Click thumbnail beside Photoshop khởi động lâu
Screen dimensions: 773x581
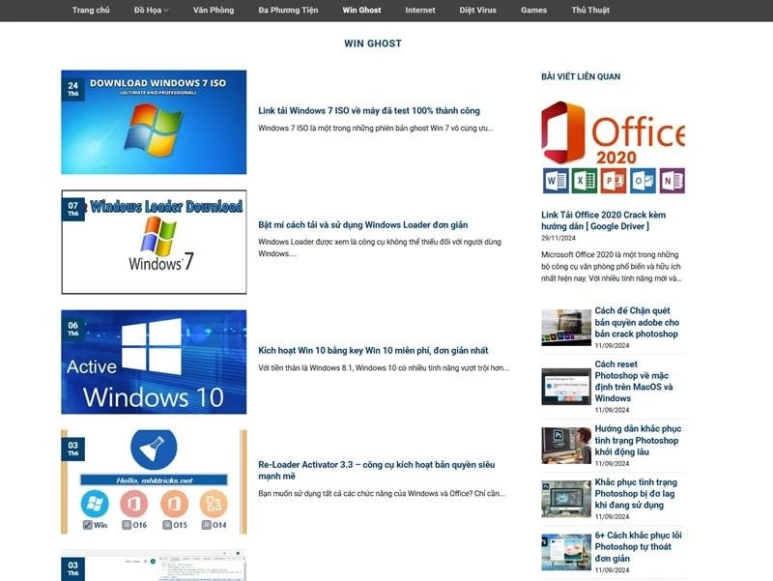click(566, 446)
